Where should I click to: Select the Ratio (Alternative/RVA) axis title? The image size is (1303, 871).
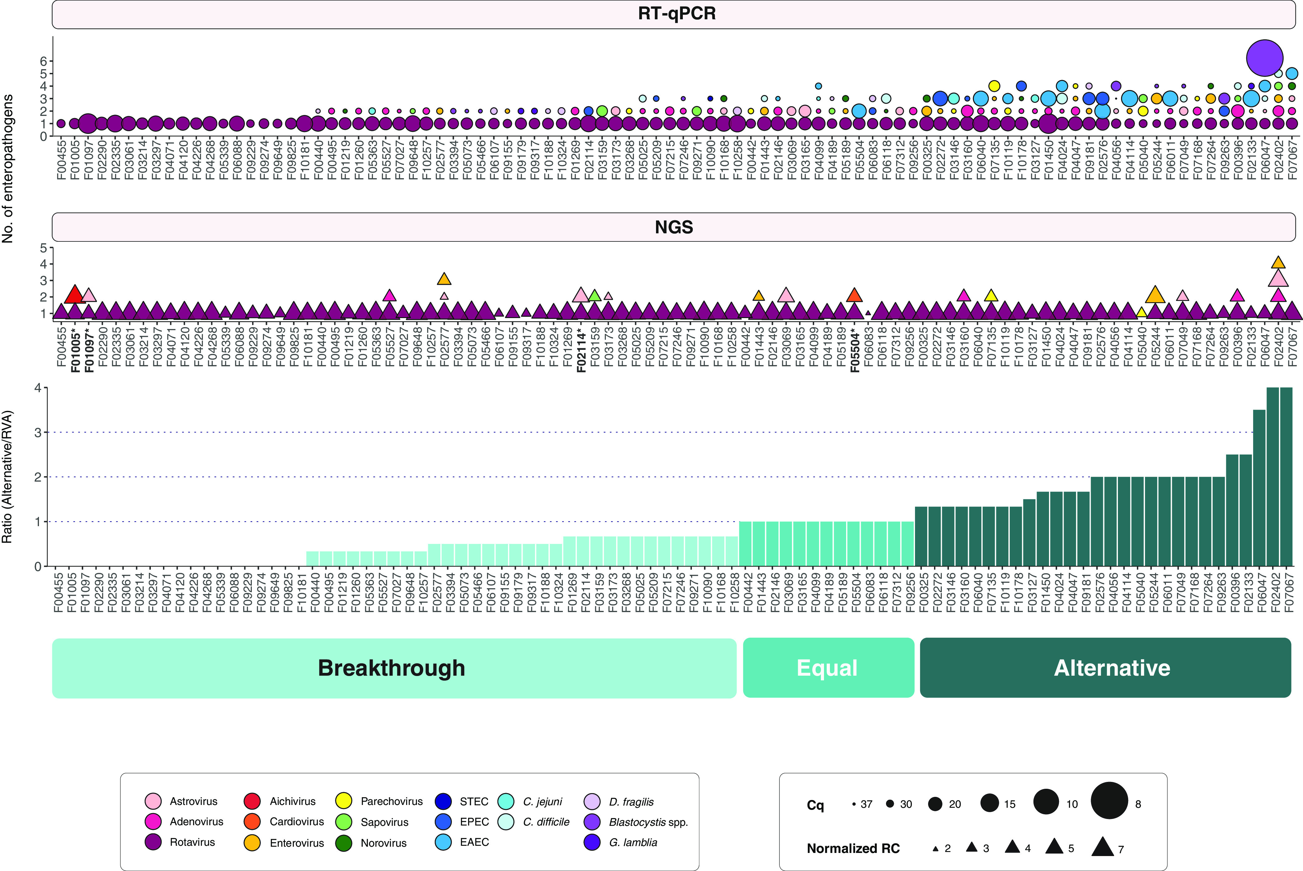coord(7,477)
